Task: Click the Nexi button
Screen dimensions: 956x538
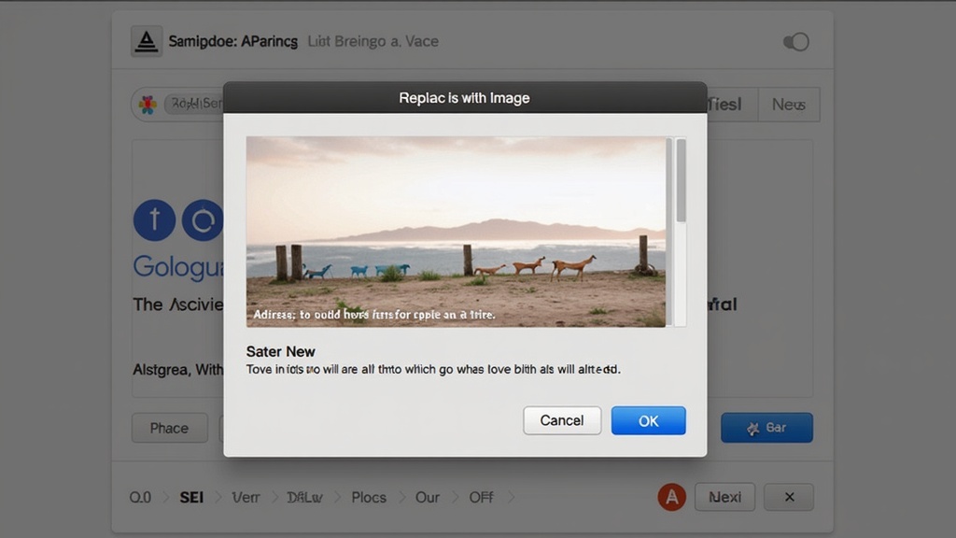Action: pyautogui.click(x=725, y=497)
